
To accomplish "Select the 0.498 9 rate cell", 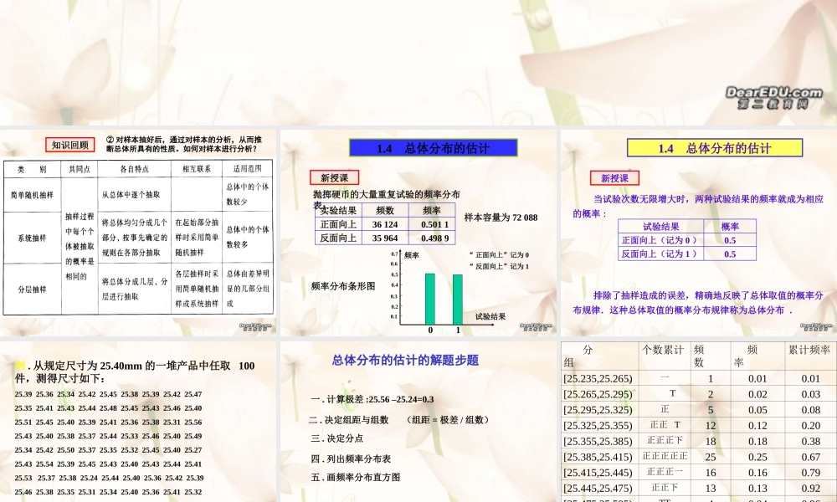I will (x=432, y=238).
